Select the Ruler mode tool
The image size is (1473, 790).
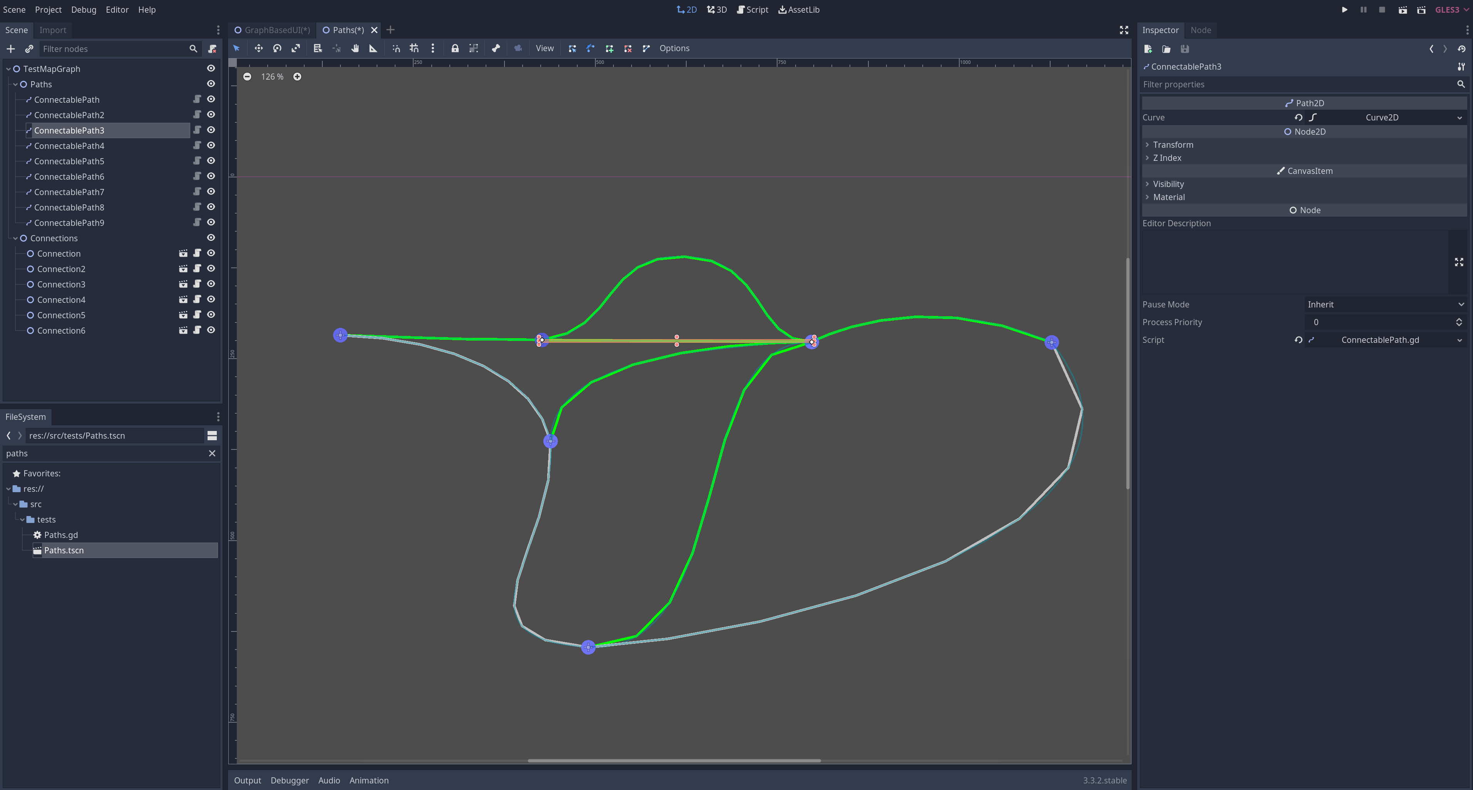tap(374, 48)
